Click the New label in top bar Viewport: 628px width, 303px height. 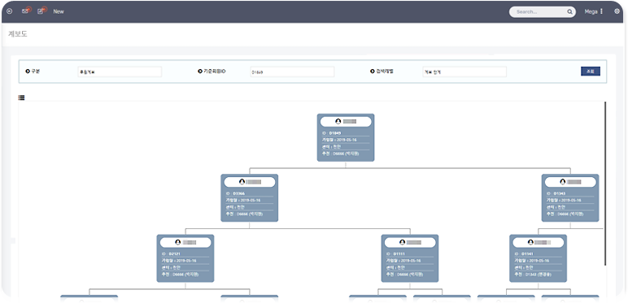59,11
